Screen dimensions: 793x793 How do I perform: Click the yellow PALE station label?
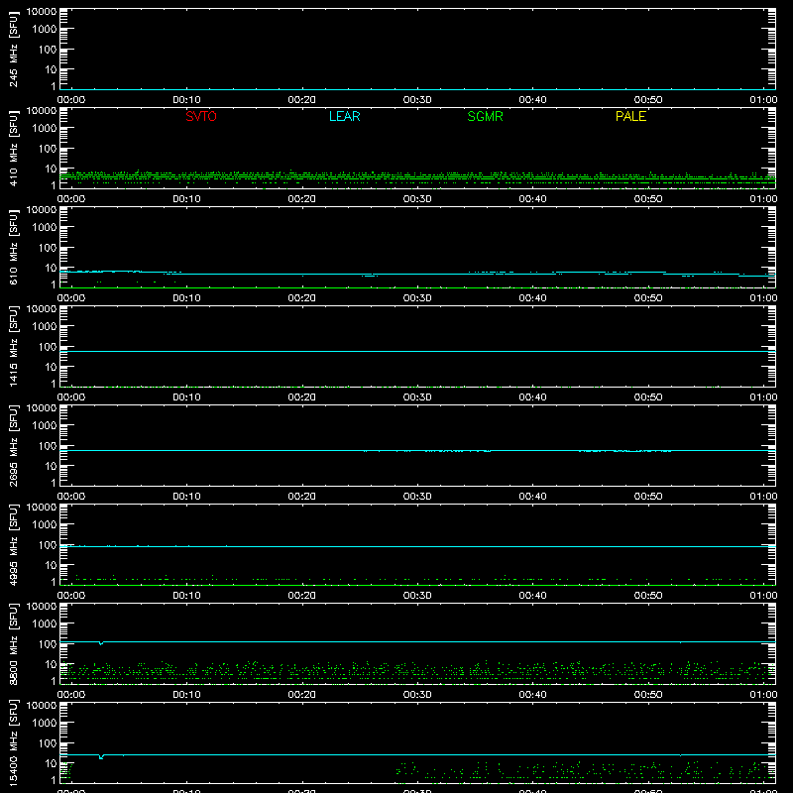click(x=630, y=116)
